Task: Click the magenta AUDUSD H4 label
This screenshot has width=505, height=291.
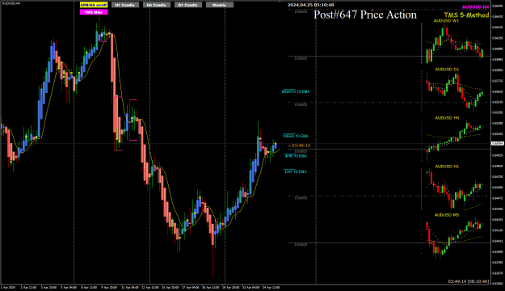Action: click(475, 6)
